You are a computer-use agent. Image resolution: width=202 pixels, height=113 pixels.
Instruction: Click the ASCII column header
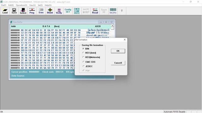click(98, 26)
